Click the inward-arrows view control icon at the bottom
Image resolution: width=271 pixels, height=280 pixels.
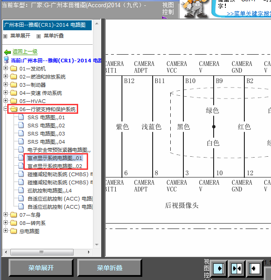pyautogui.click(x=237, y=268)
